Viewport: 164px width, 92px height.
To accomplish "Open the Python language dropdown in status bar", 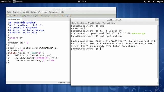I will [x=61, y=82].
